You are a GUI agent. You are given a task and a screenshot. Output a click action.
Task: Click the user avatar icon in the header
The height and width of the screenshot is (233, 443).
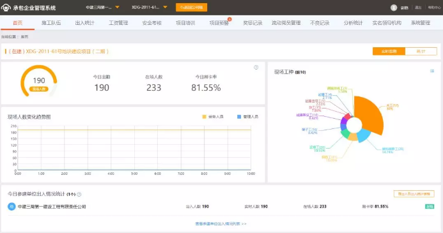click(394, 8)
